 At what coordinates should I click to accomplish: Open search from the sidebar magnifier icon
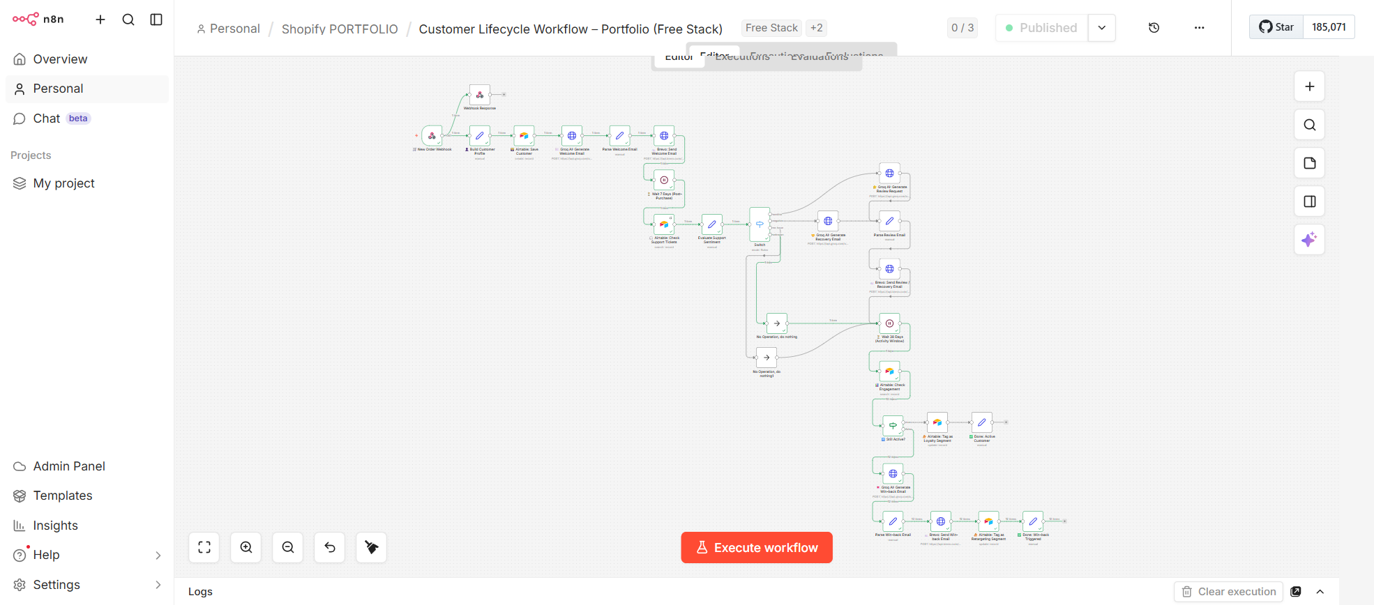pos(128,20)
